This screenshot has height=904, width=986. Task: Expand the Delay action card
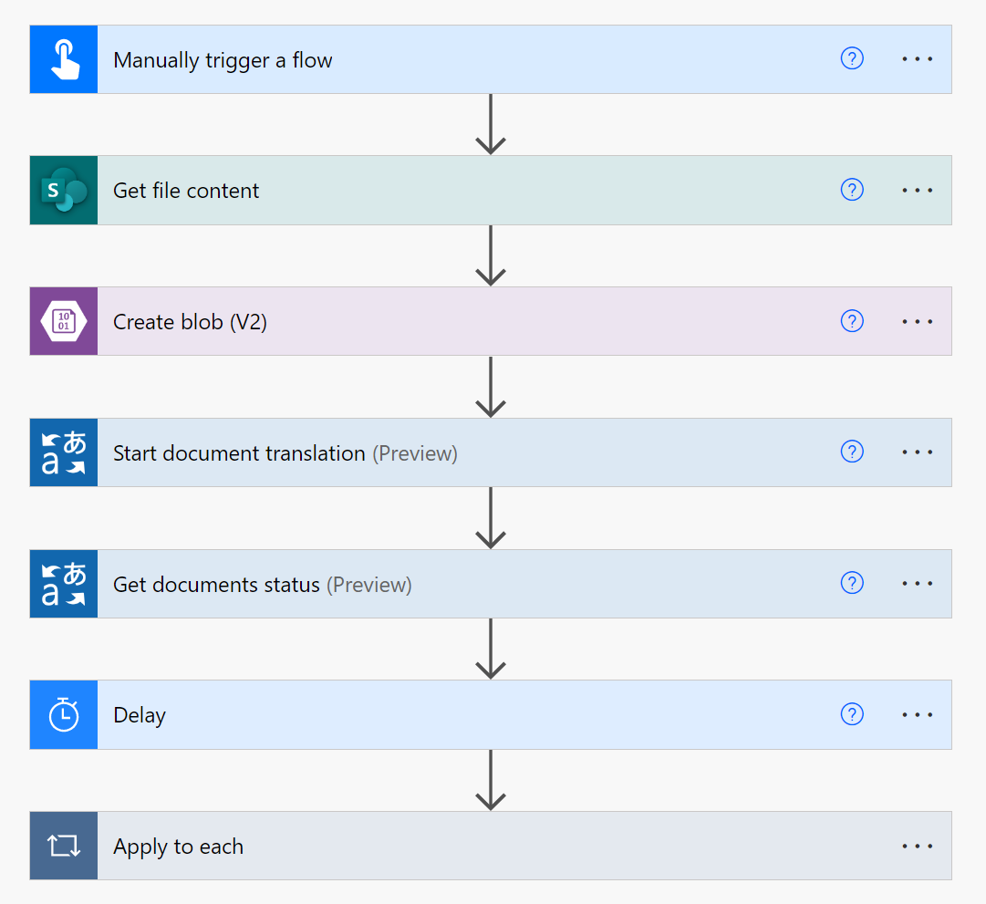(x=456, y=714)
